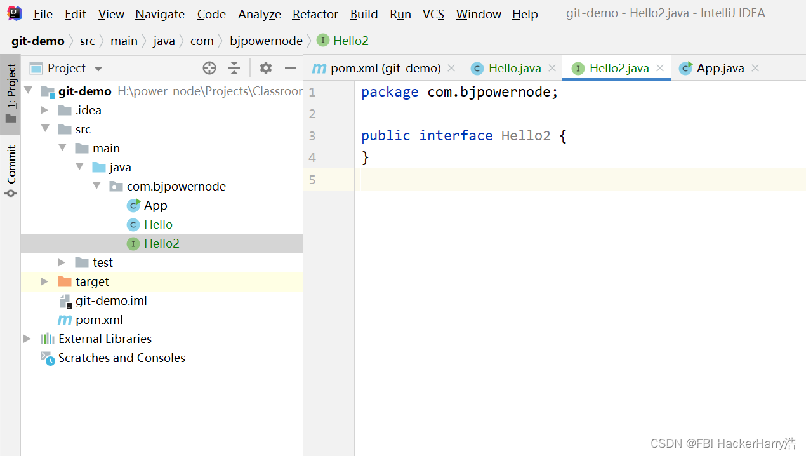Open the View menu
The height and width of the screenshot is (456, 806).
pyautogui.click(x=111, y=14)
